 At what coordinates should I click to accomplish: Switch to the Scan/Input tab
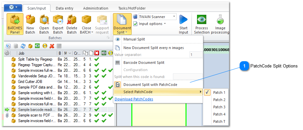pyautogui.click(x=37, y=8)
